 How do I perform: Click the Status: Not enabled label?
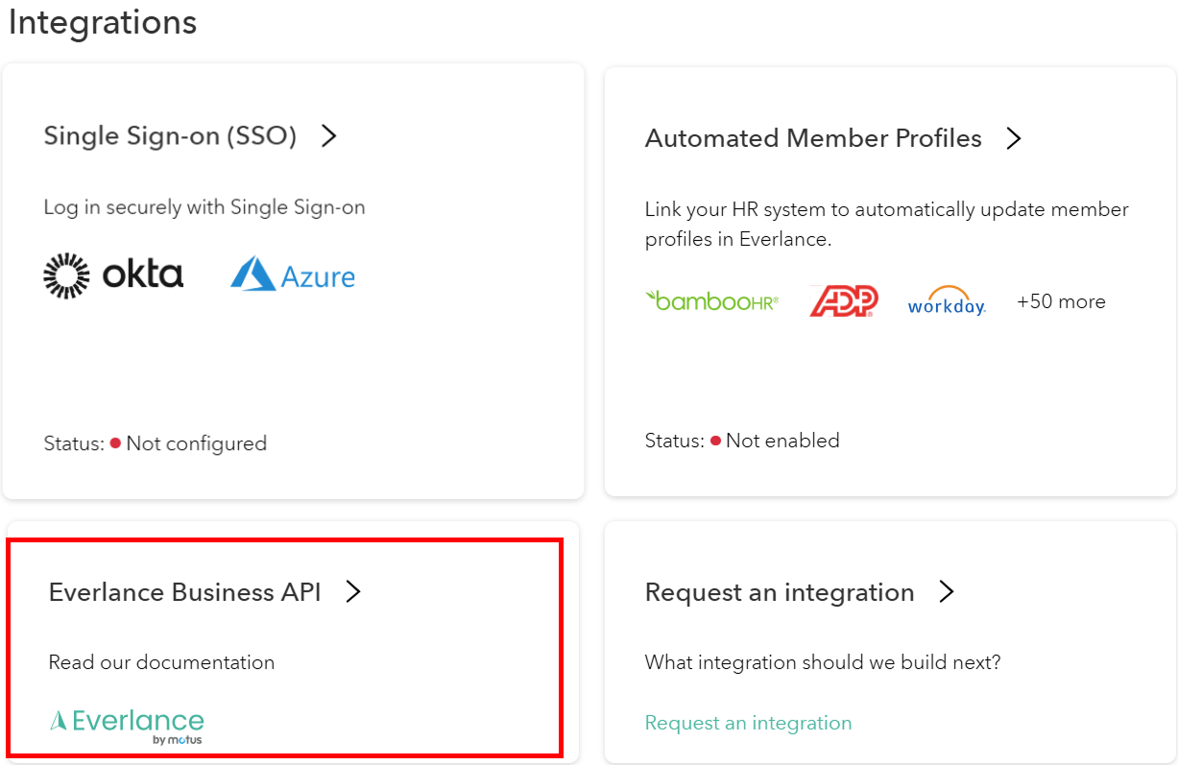[741, 441]
